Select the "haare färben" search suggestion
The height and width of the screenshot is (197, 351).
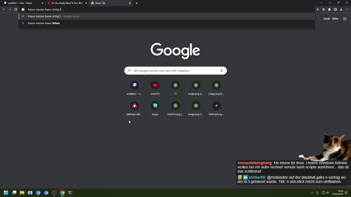(x=44, y=23)
